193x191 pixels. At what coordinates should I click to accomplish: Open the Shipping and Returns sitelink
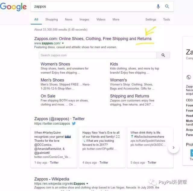(129, 96)
